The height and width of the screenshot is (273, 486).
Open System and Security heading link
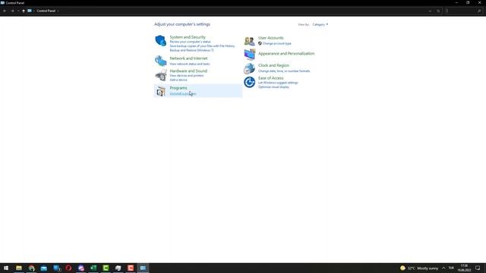coord(188,37)
